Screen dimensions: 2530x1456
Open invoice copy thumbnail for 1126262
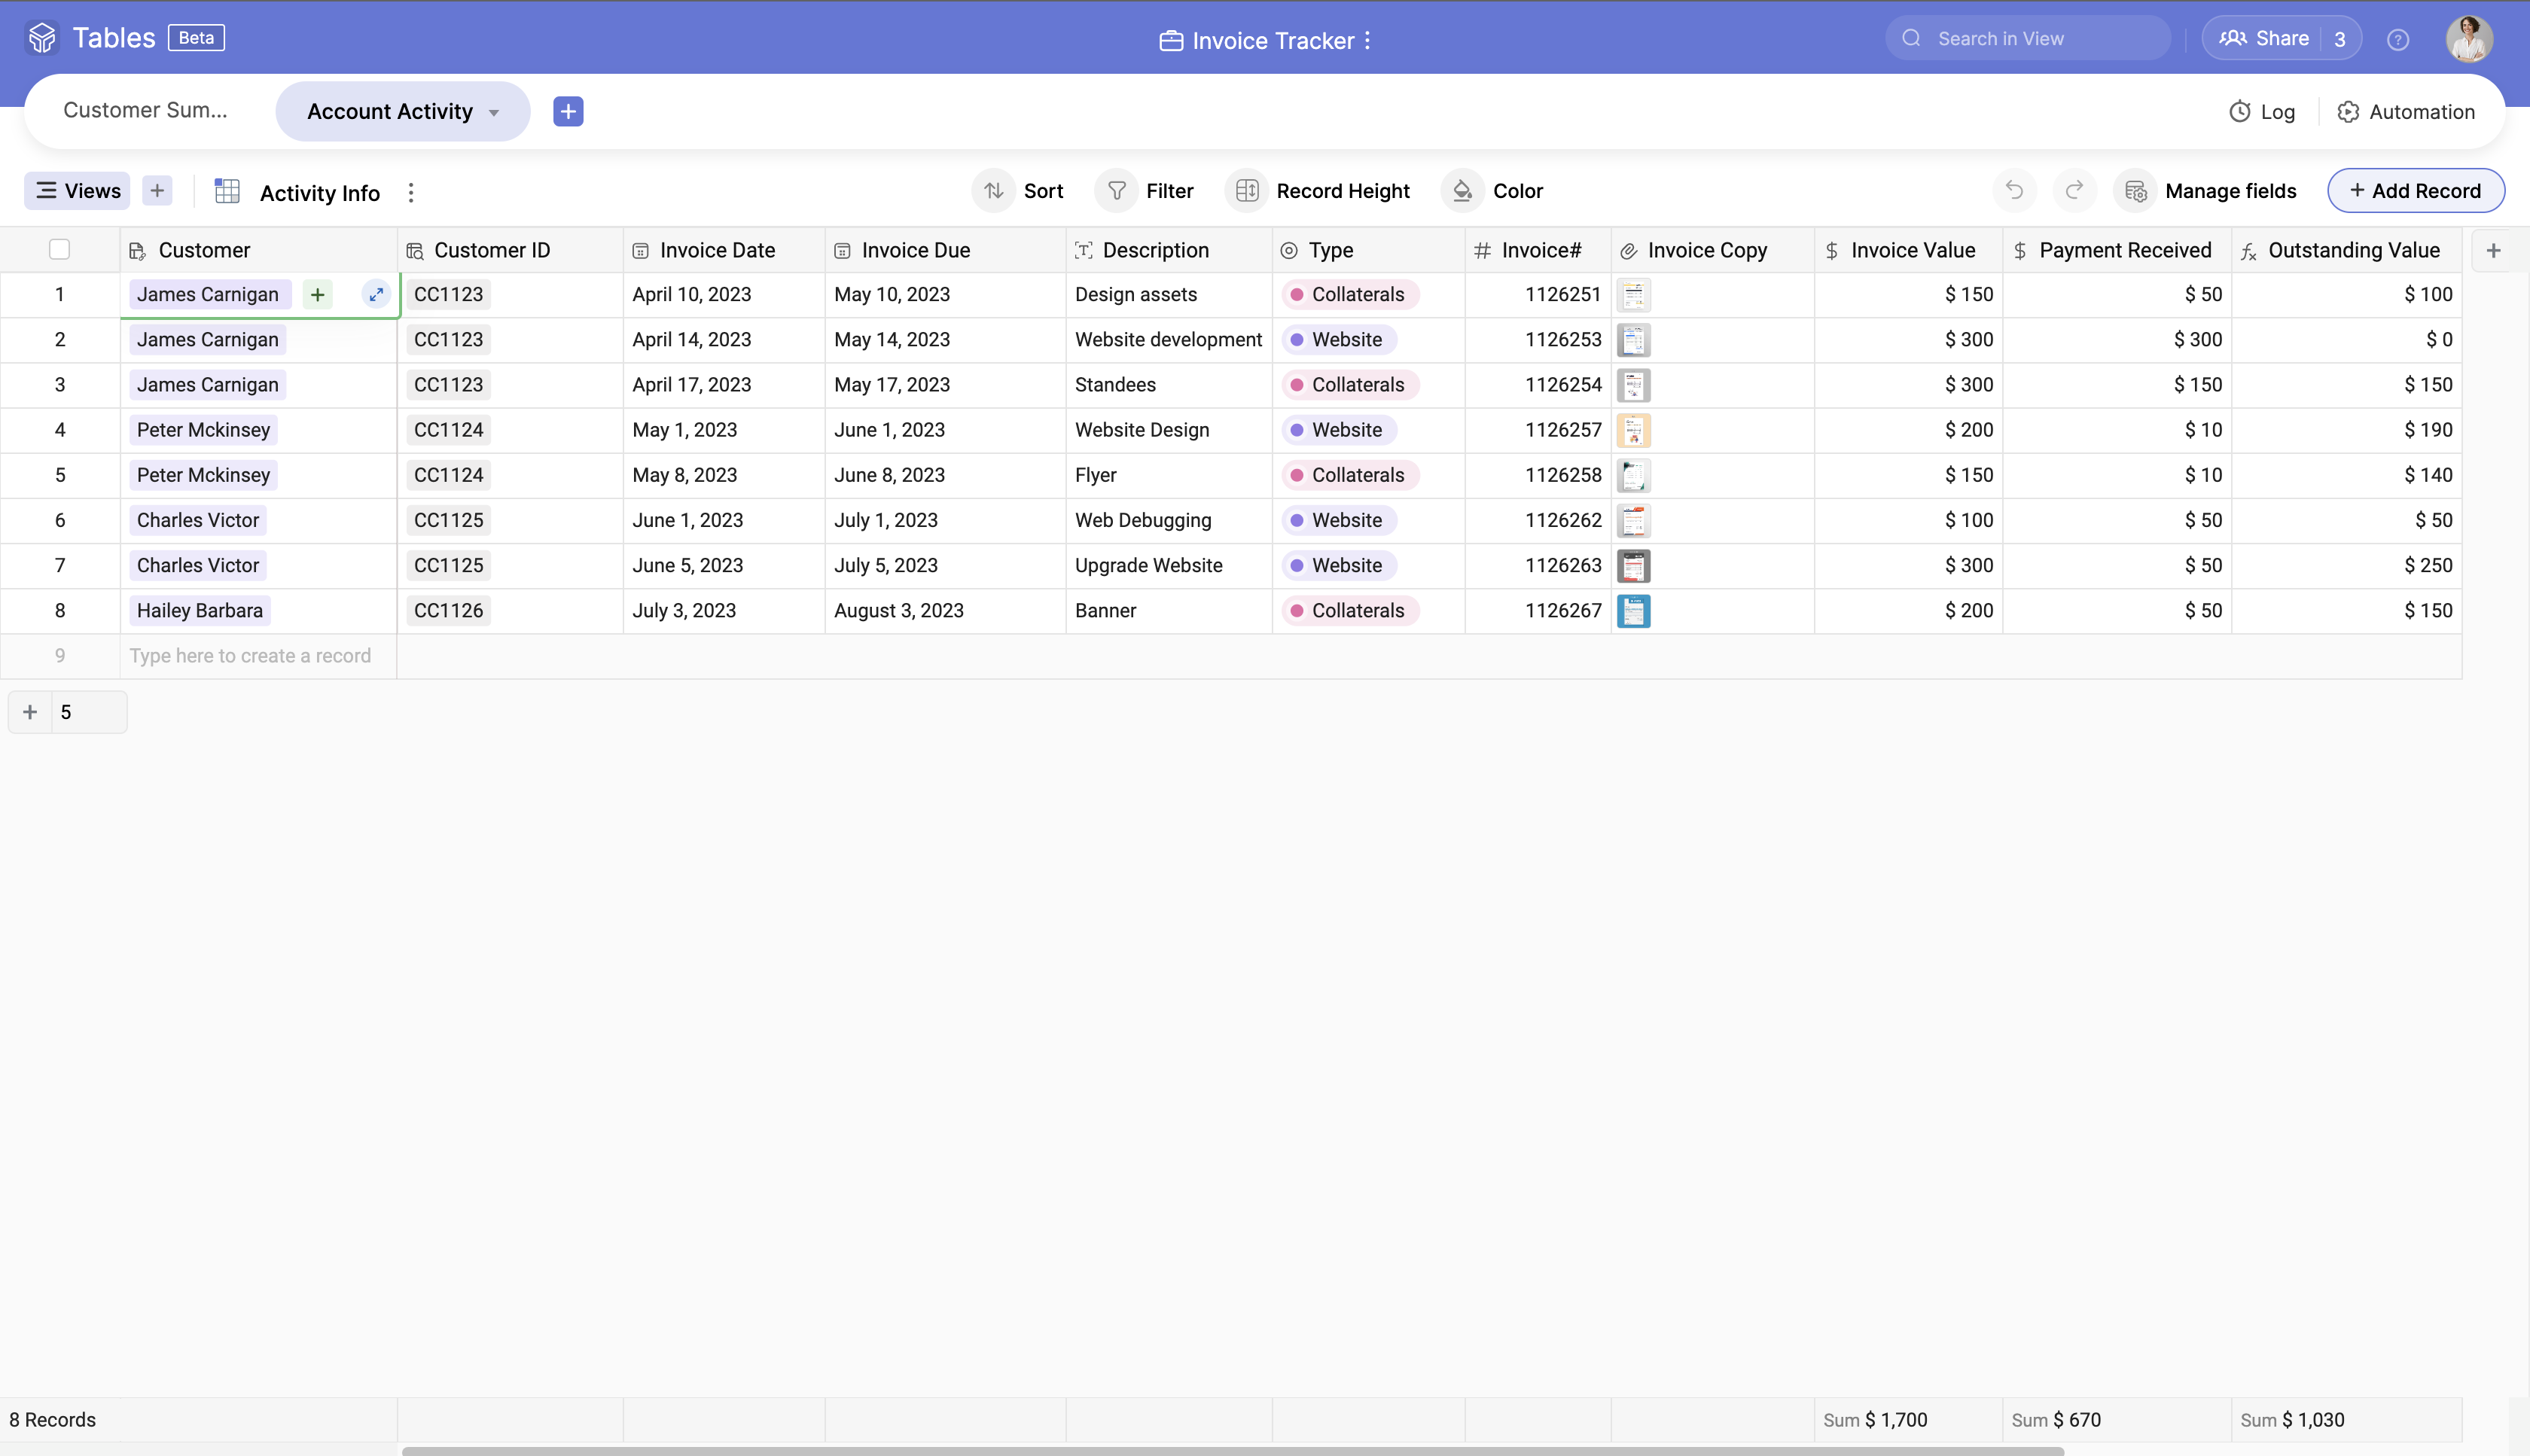pyautogui.click(x=1633, y=521)
